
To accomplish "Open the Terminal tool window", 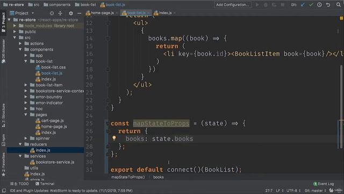I will (x=45, y=184).
